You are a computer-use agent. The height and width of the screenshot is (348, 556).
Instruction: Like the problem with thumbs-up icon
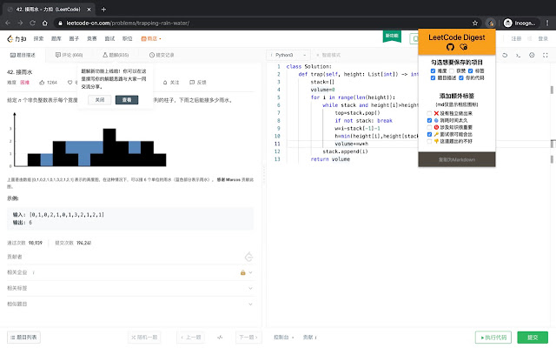pyautogui.click(x=42, y=83)
